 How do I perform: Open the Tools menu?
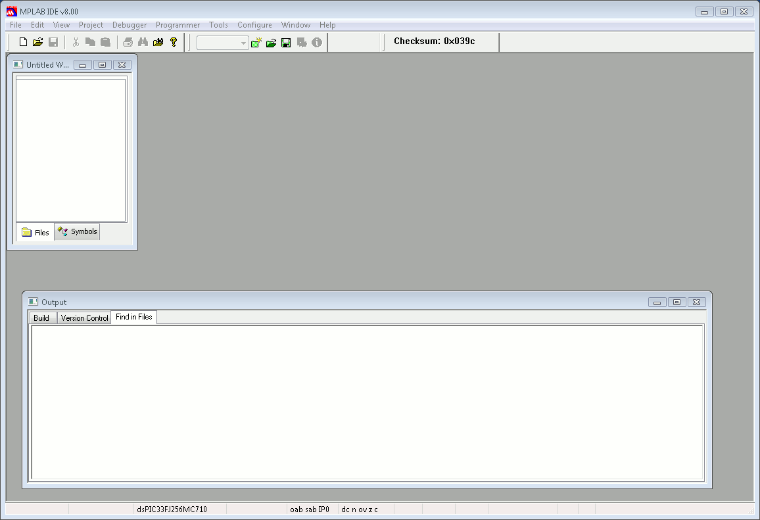tap(218, 25)
